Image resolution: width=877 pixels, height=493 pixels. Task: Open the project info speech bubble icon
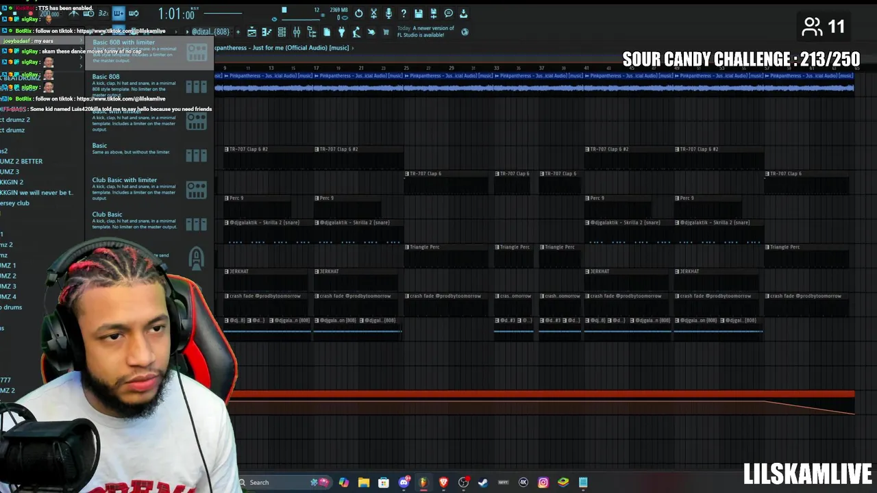(449, 14)
